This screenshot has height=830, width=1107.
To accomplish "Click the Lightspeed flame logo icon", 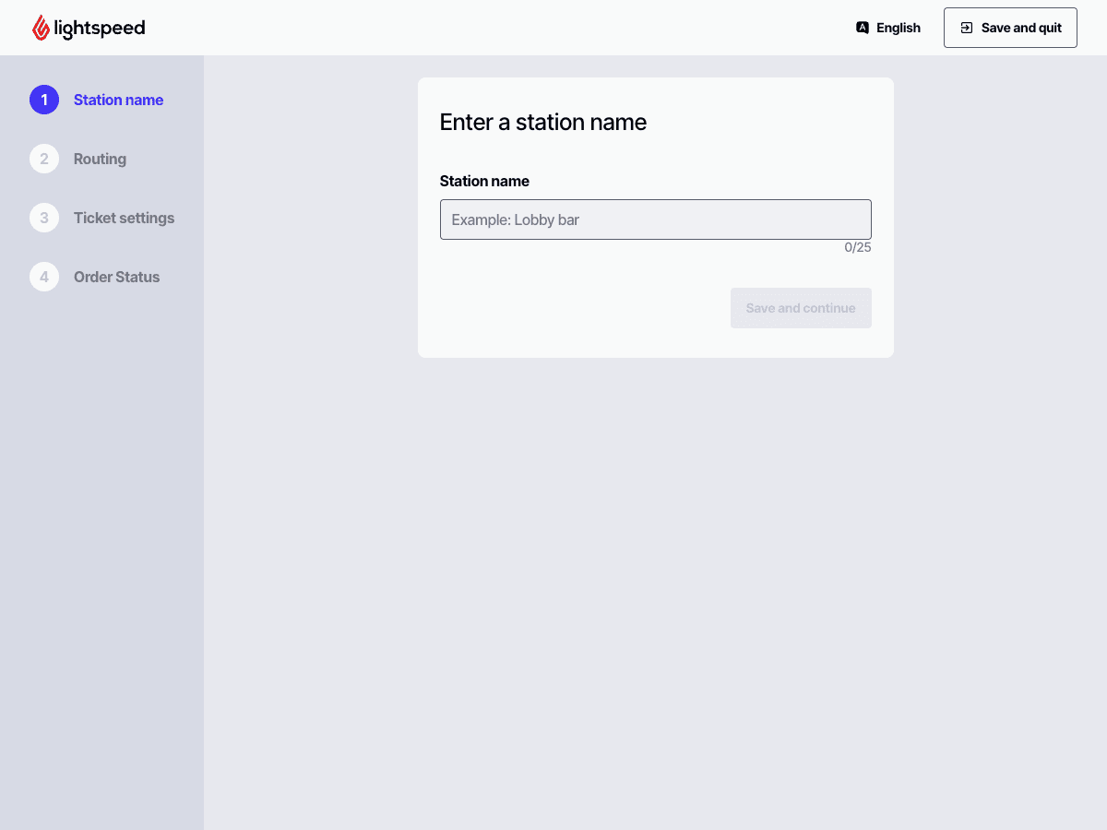I will (41, 28).
